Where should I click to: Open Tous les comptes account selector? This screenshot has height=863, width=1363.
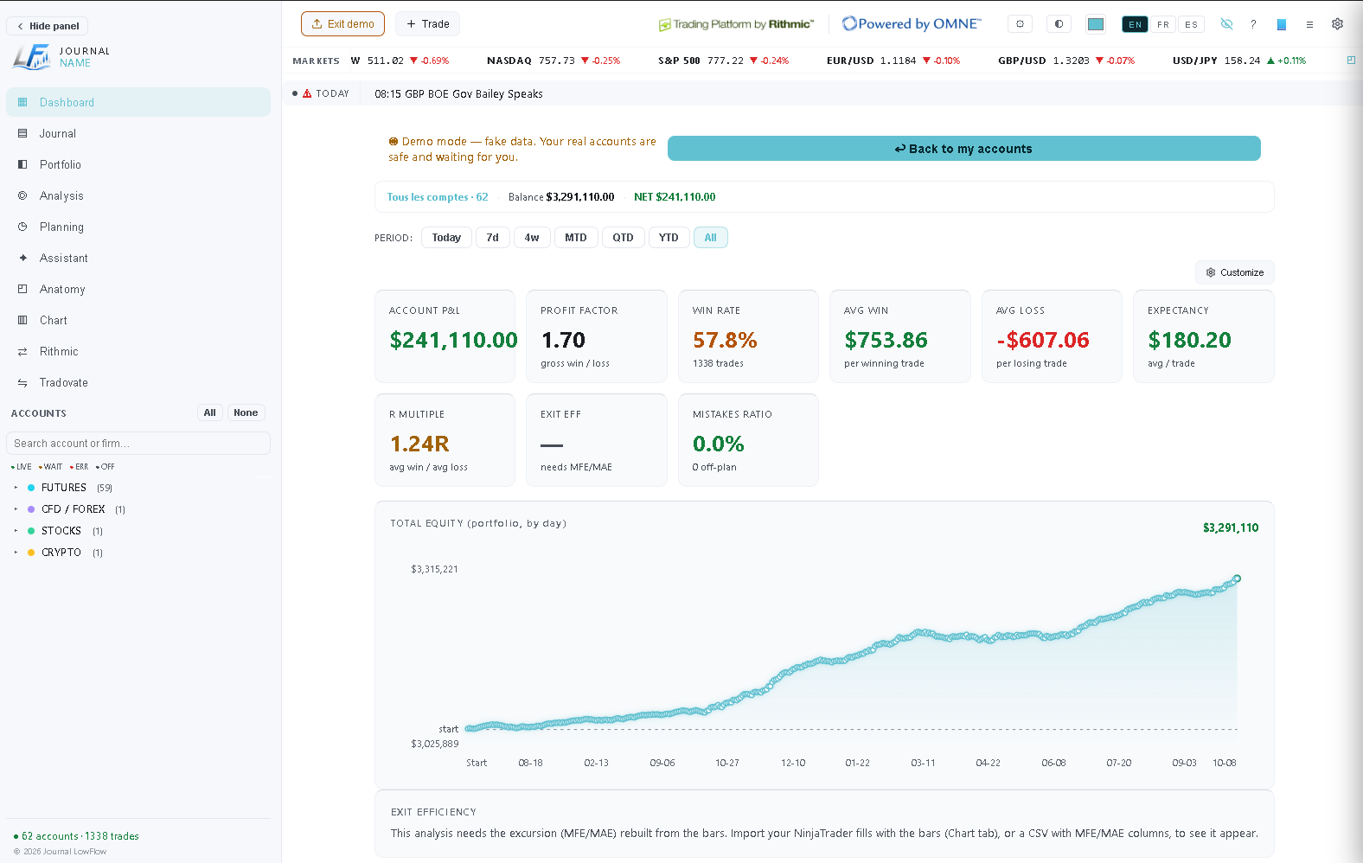[x=438, y=197]
